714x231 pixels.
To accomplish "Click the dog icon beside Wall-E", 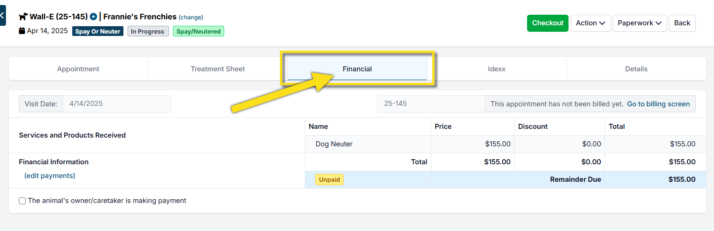I will click(23, 17).
